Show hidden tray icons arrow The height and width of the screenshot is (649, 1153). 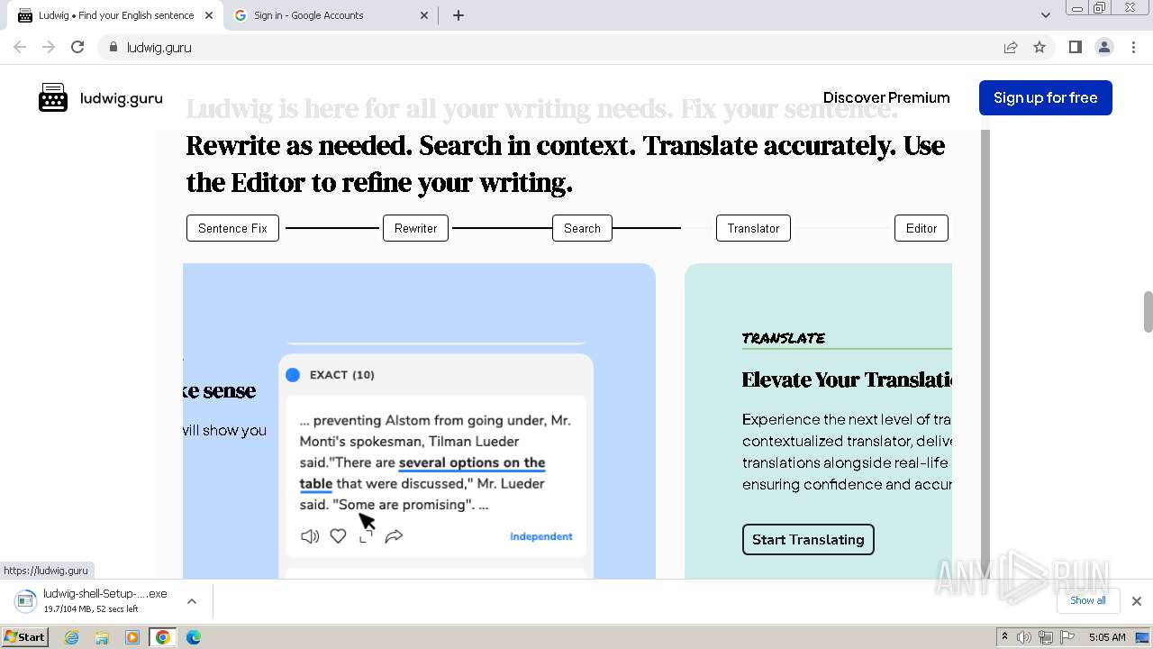pos(1004,637)
